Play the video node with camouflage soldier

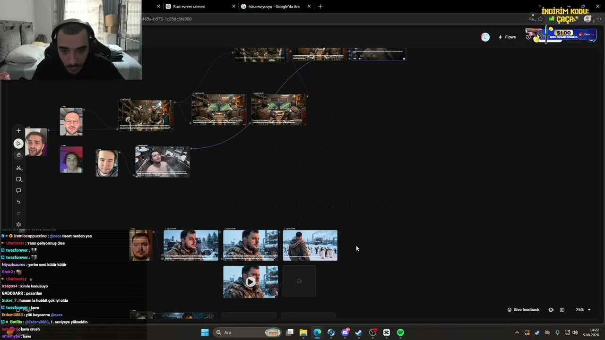[251, 282]
